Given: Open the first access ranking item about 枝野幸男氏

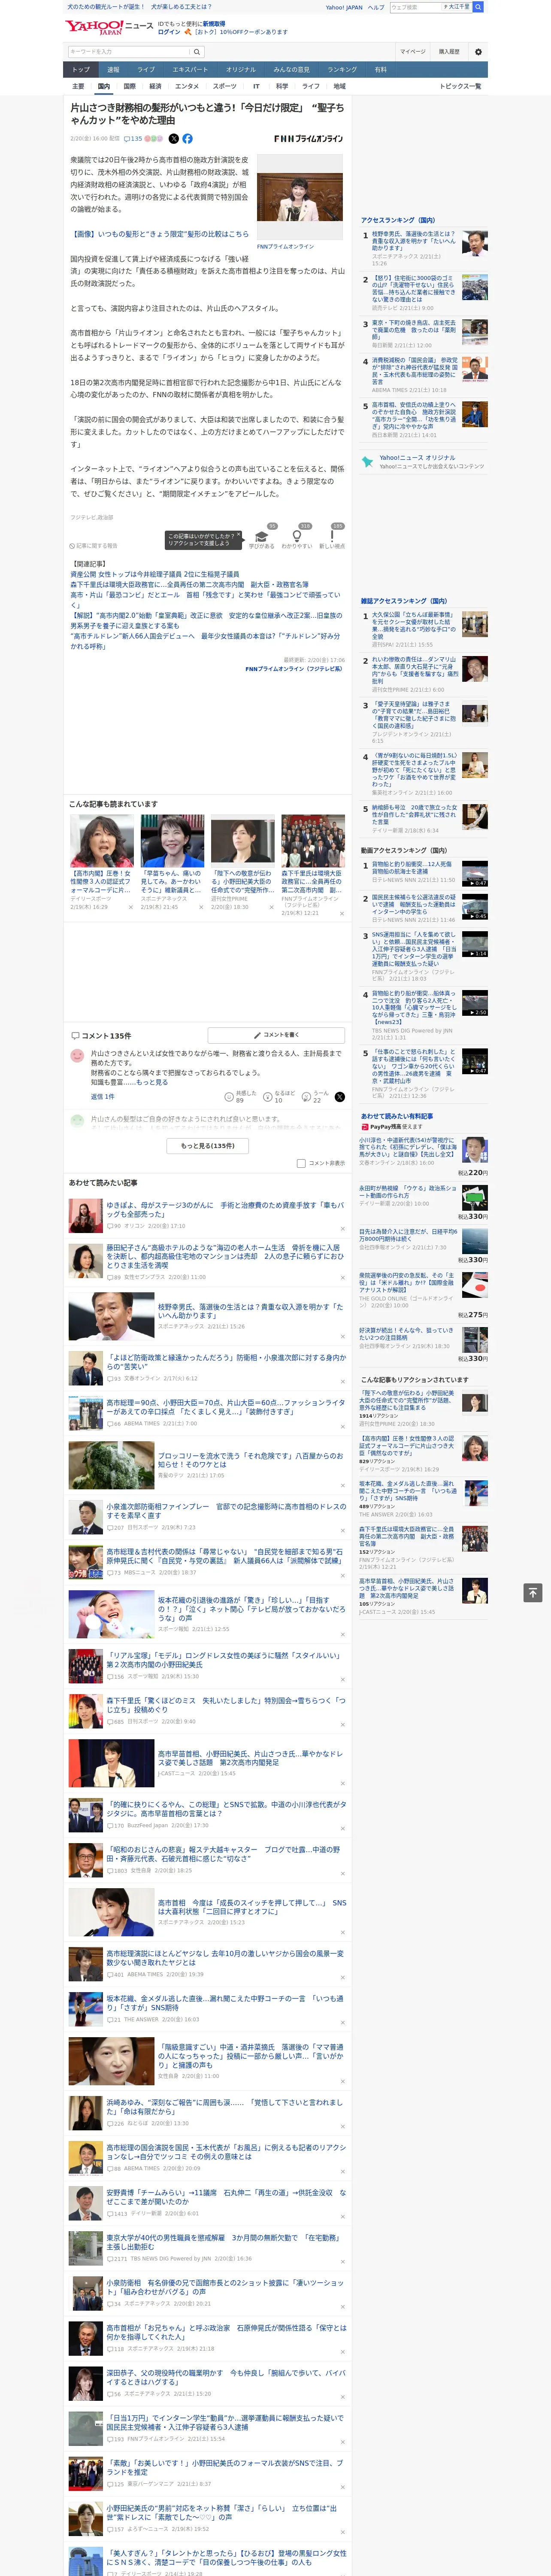Looking at the screenshot, I should pos(415,241).
